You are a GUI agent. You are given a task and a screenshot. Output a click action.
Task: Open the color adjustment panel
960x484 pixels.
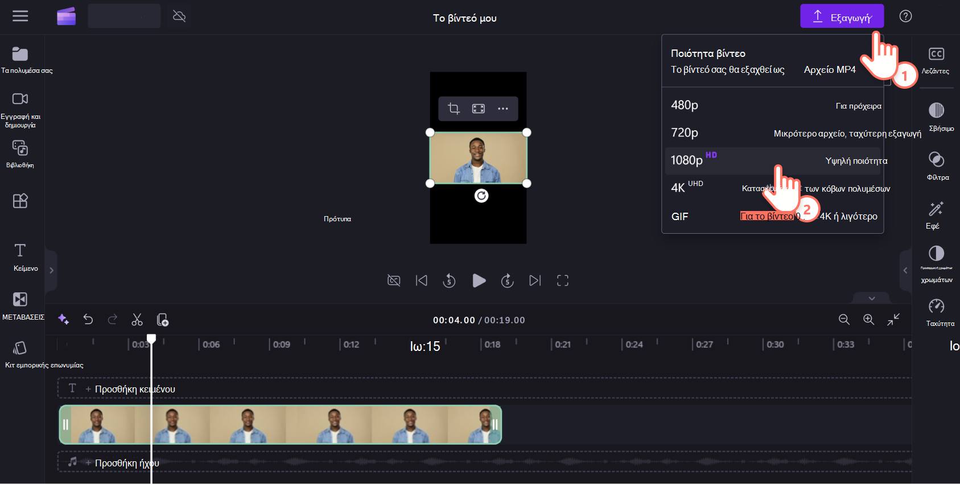pos(936,264)
